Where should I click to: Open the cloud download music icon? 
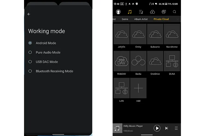pos(152,12)
